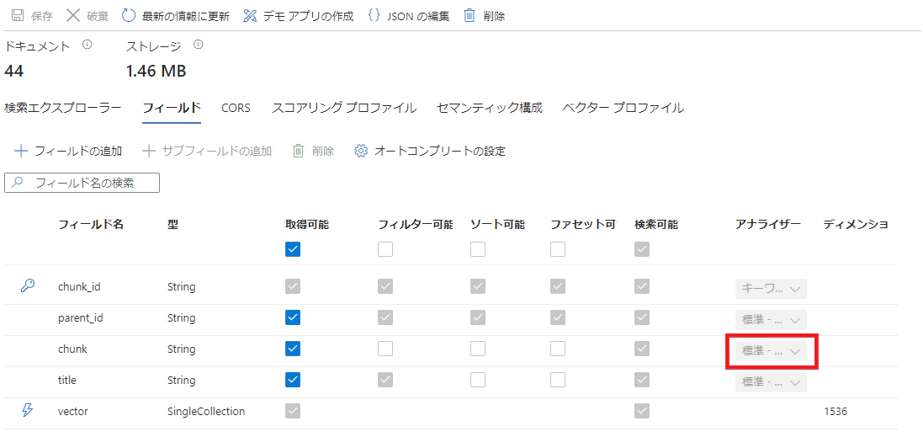Open analyzer dropdown for title row
The image size is (923, 437).
771,382
